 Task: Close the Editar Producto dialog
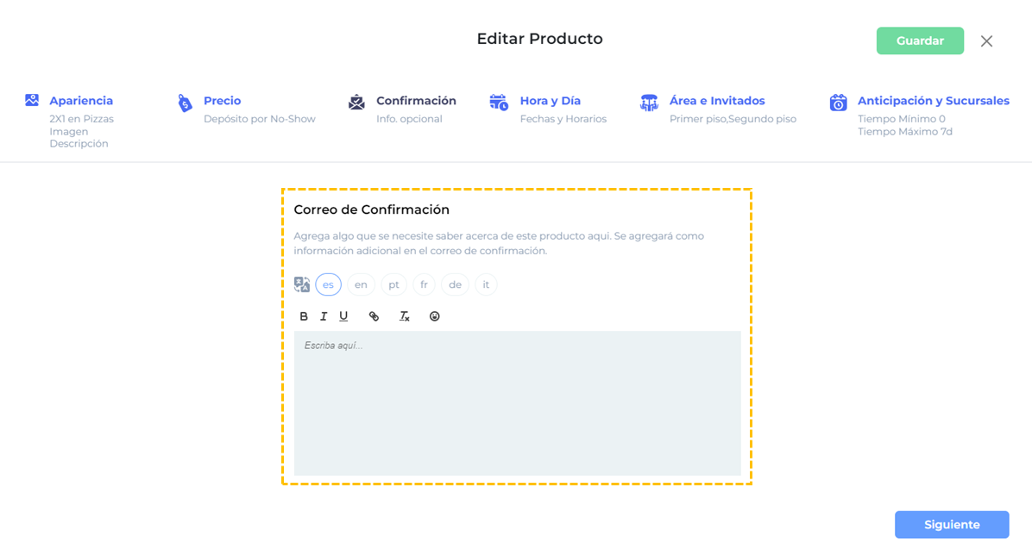click(986, 41)
